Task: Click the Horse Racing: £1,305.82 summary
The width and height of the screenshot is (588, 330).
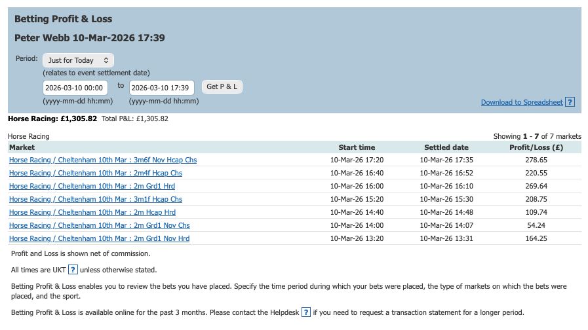Action: pyautogui.click(x=52, y=119)
